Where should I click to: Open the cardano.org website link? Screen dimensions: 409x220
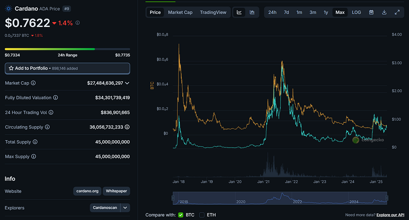pyautogui.click(x=88, y=191)
